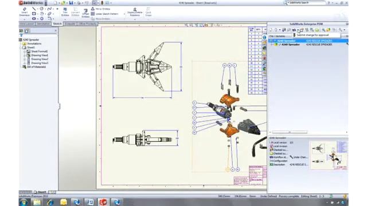Switch to the Sketch tab
367x206 pixels.
point(57,24)
